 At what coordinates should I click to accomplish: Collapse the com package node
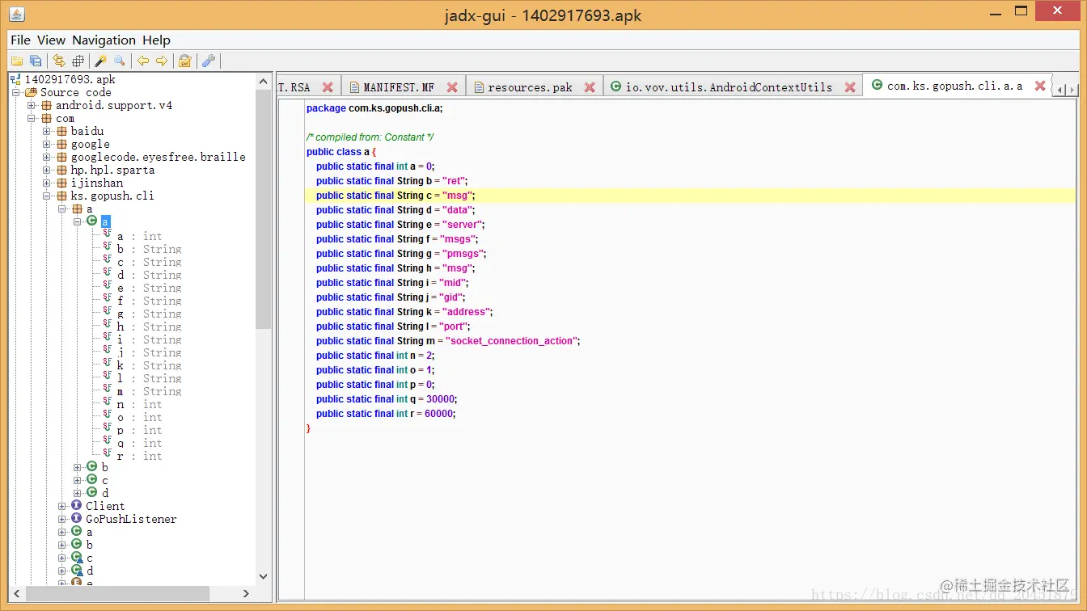click(x=32, y=119)
